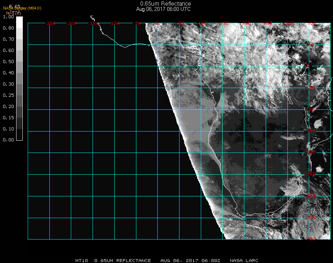
Task: Click the 20W longitude label
Action: (x=73, y=23)
